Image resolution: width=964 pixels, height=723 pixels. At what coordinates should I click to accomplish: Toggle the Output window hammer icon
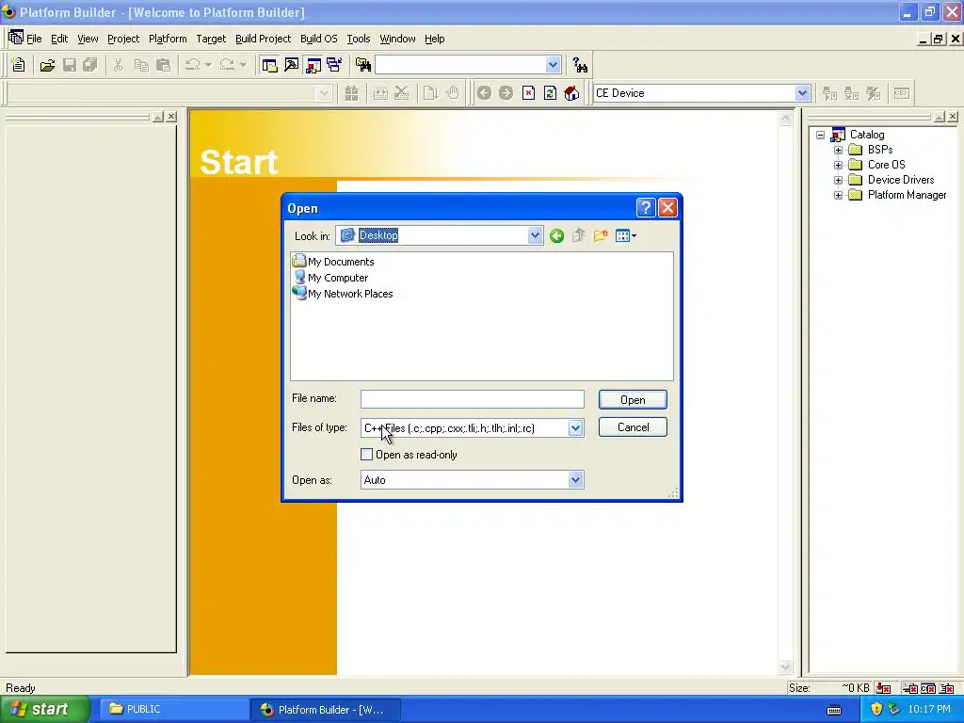(x=292, y=65)
